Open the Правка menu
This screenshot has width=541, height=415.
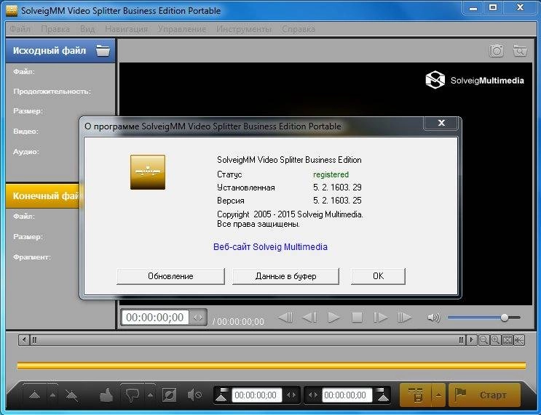point(55,29)
